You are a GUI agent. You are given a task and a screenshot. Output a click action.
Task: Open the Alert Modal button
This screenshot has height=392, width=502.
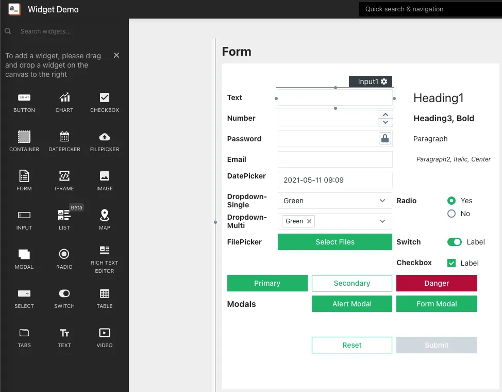(x=352, y=304)
